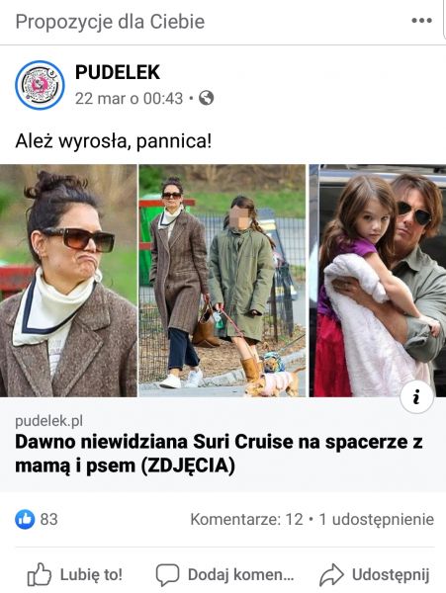Open the PUDELEK page name
This screenshot has width=446, height=593.
point(118,72)
